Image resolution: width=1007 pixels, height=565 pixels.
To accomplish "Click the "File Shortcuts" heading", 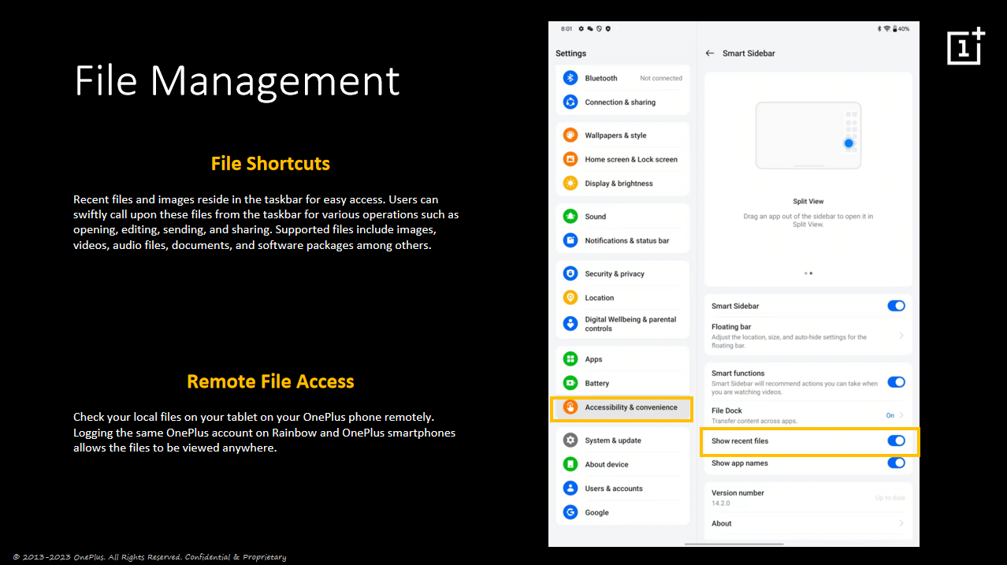I will coord(270,164).
